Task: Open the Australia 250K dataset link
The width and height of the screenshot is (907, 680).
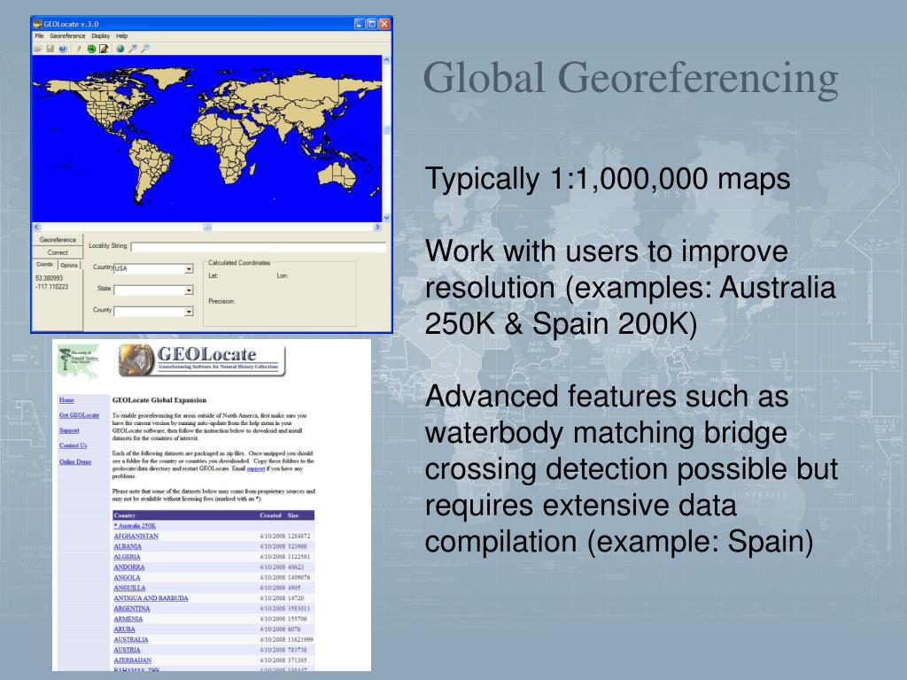Action: point(135,526)
